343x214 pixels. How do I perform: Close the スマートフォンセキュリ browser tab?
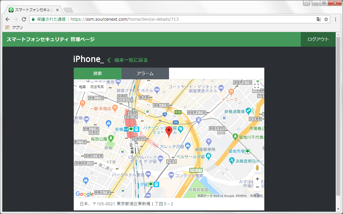point(57,10)
